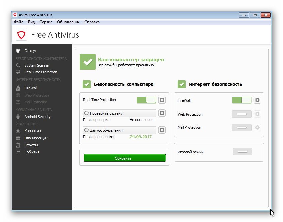Open the Обновление menu
283x222 pixels.
(x=68, y=22)
